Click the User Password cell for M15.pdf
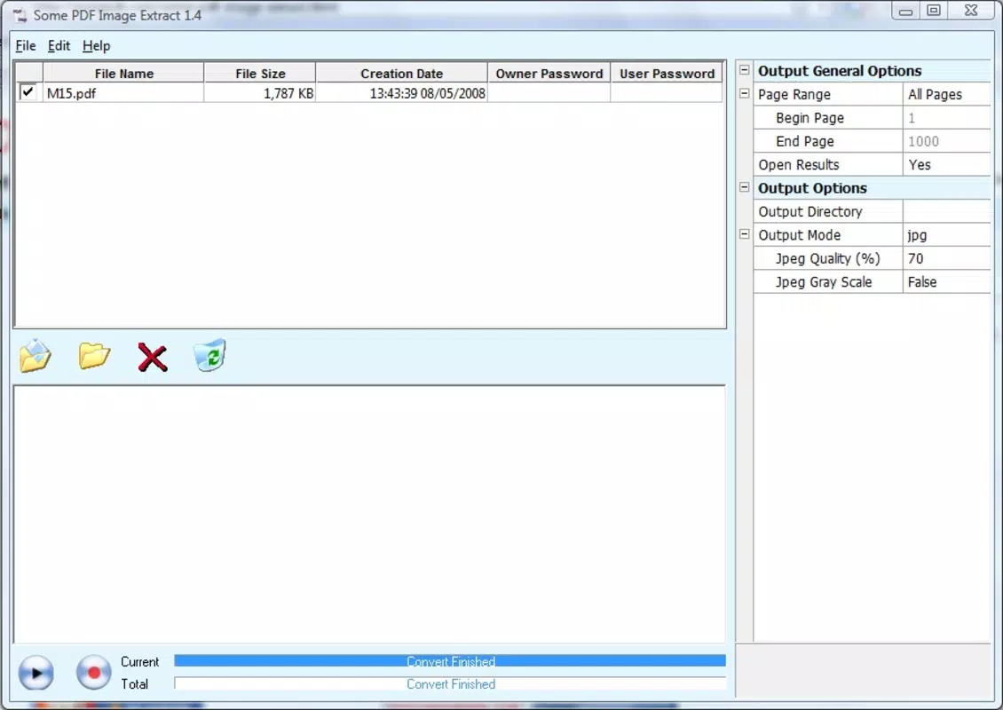 (x=667, y=93)
